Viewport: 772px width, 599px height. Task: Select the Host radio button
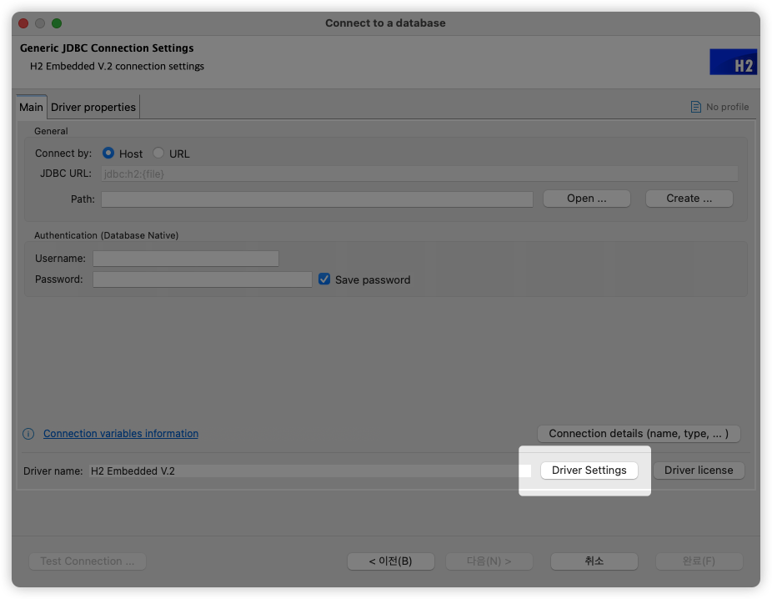click(x=108, y=154)
